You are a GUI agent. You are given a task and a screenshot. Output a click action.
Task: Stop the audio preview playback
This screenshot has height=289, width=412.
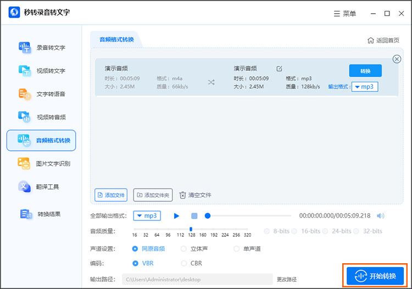194,216
